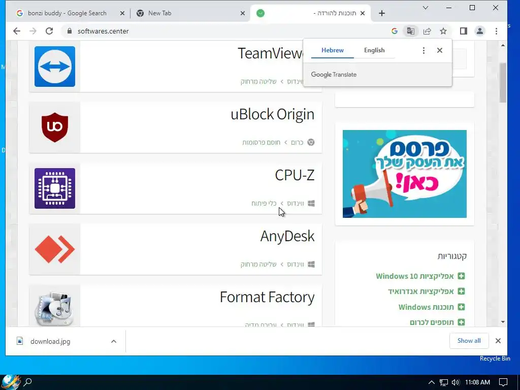This screenshot has width=520, height=390.
Task: Click the volume speaker tray icon
Action: pos(456,382)
